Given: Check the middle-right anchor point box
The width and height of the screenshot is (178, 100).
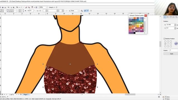Looking at the screenshot, I should (171, 44).
